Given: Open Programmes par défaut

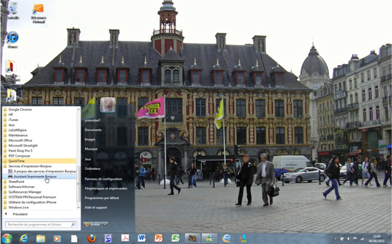Looking at the screenshot, I should click(101, 198).
